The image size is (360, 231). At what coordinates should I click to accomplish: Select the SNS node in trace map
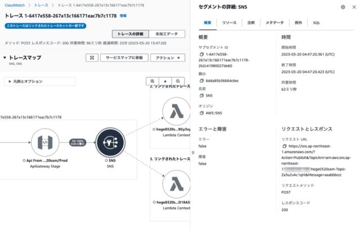[x=110, y=143]
